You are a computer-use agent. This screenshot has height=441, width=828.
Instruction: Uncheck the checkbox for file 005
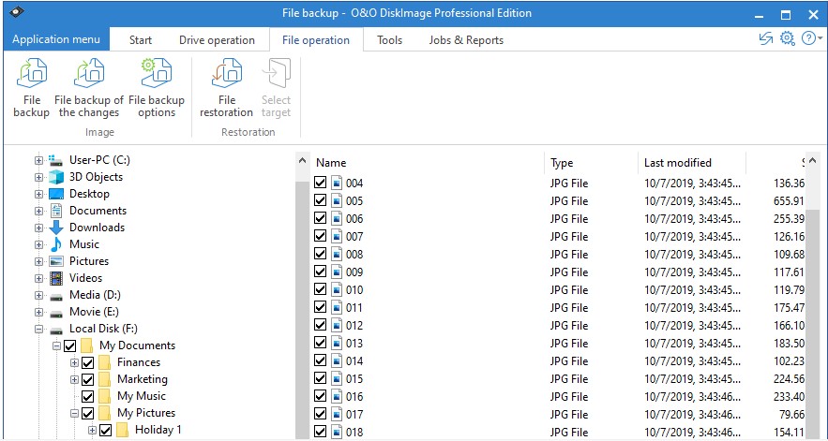(320, 200)
